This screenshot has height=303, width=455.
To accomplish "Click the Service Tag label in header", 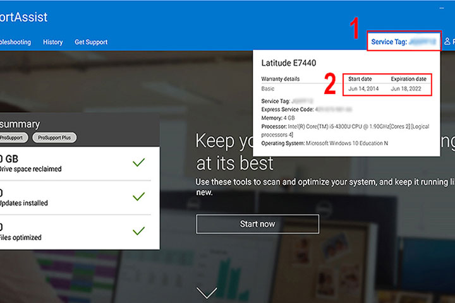I will (404, 42).
